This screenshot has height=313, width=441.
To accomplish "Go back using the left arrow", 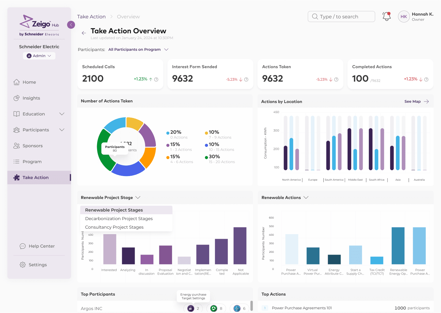I will pos(84,33).
